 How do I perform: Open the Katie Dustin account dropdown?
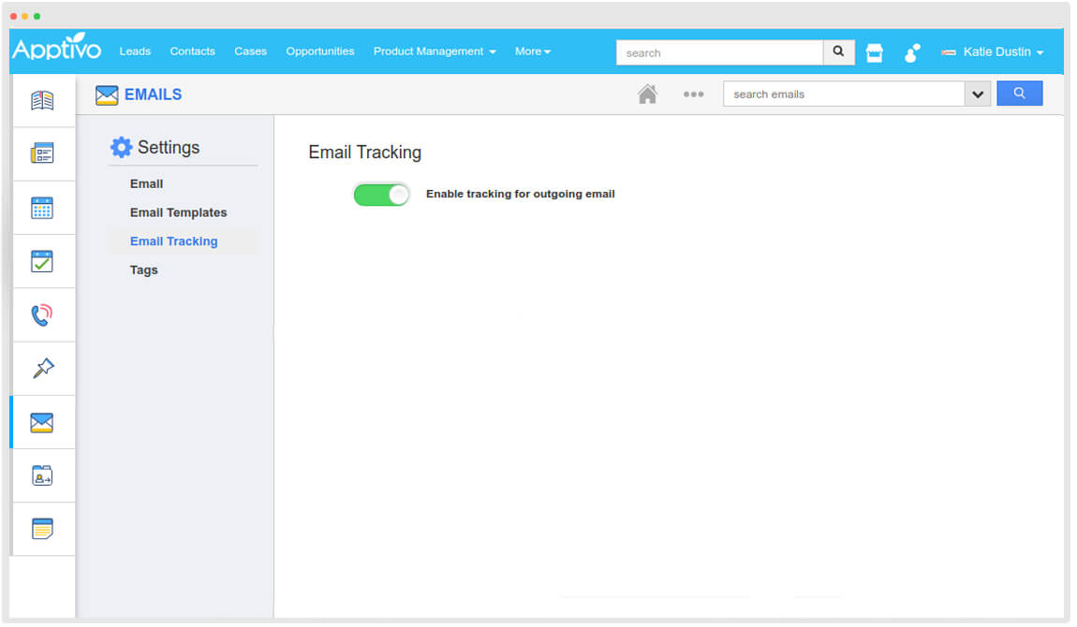coord(992,52)
